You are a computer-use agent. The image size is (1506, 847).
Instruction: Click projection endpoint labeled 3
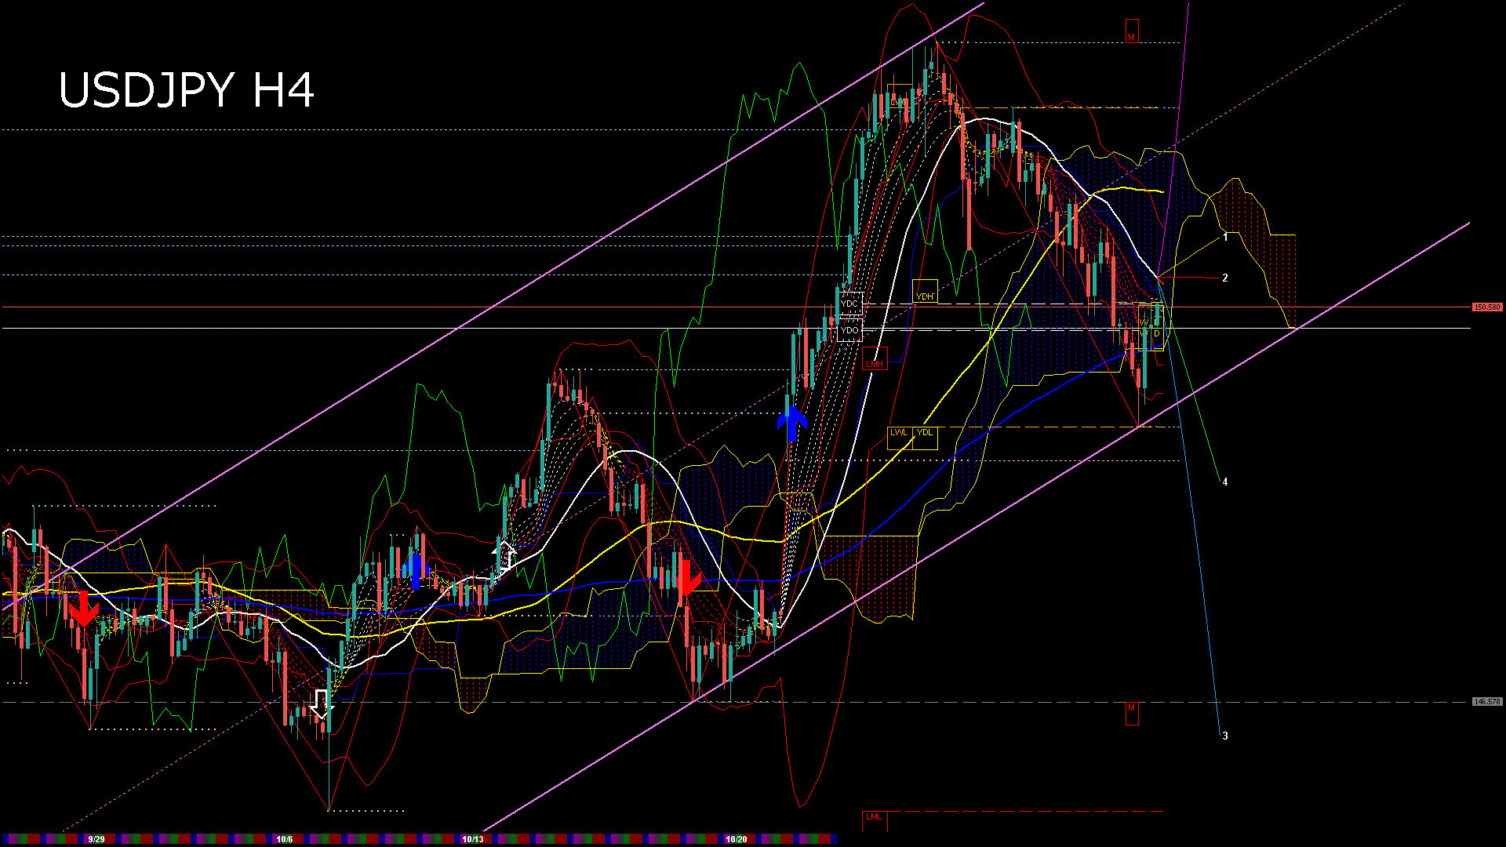[x=1224, y=736]
